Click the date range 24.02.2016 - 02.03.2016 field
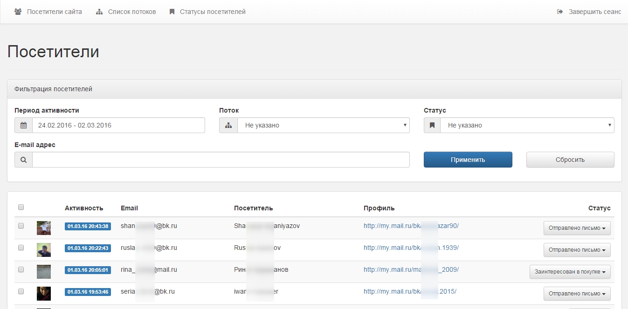This screenshot has height=309, width=628. [118, 125]
